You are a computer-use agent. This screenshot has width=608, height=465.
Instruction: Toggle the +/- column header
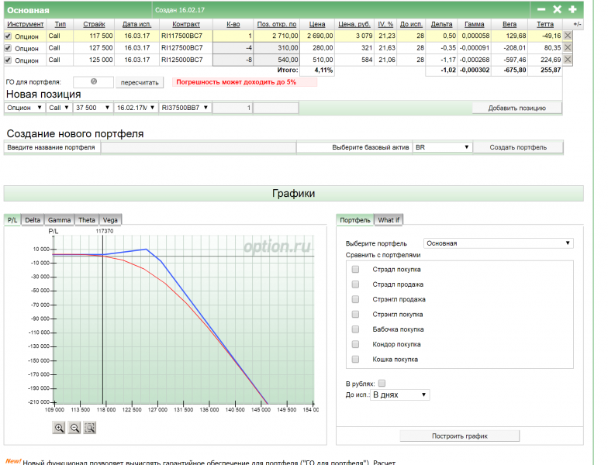pyautogui.click(x=577, y=24)
